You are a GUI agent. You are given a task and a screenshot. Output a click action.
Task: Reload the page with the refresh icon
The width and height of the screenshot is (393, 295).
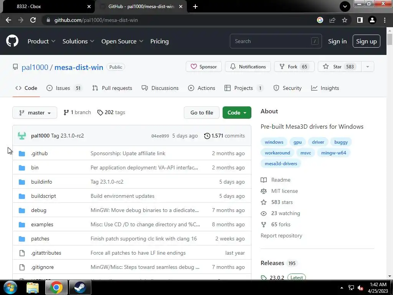click(x=33, y=20)
